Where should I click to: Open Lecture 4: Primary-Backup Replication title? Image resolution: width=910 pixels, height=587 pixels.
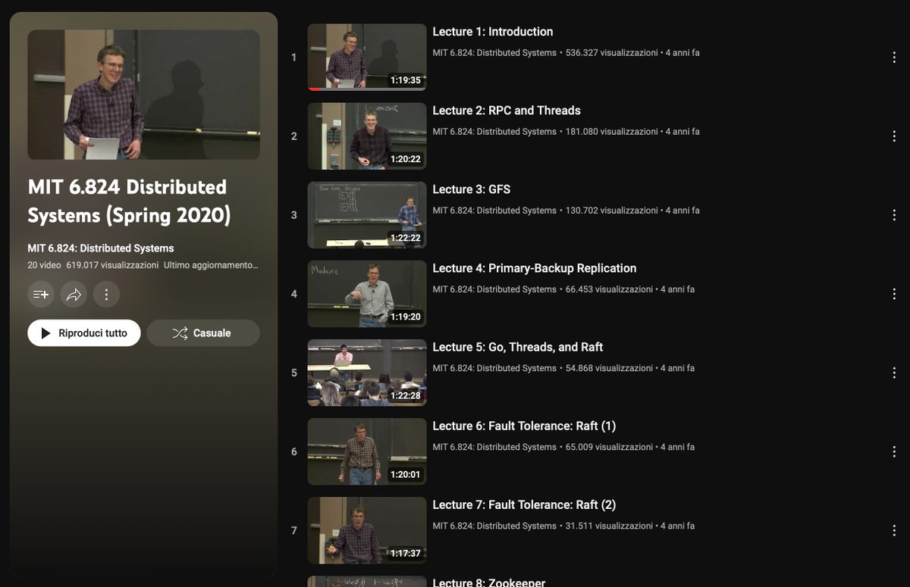[535, 268]
